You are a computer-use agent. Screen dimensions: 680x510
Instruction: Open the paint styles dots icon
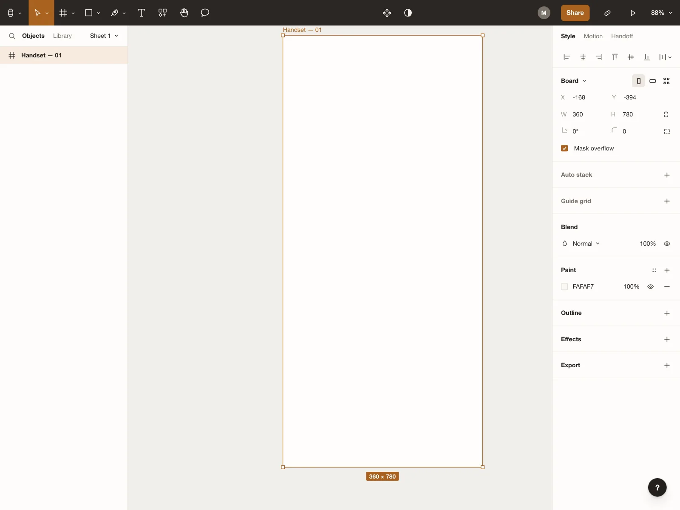[x=654, y=270]
